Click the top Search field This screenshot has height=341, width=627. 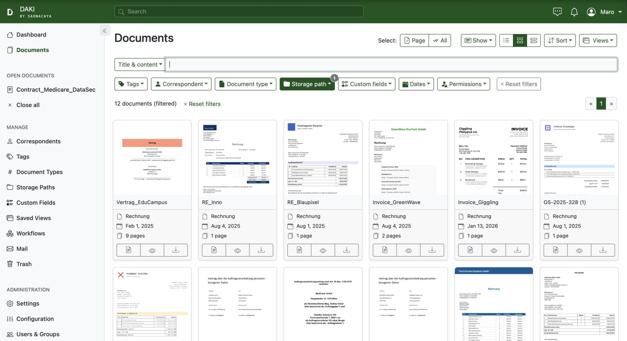click(x=239, y=12)
